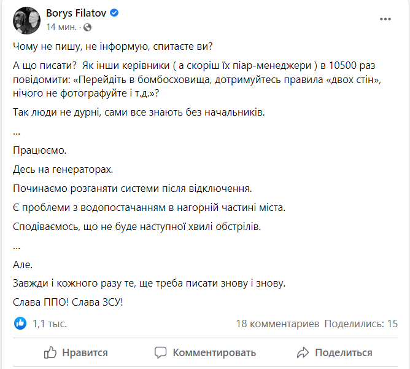
Task: Open Borys Filatov's profile picture
Action: pos(27,20)
